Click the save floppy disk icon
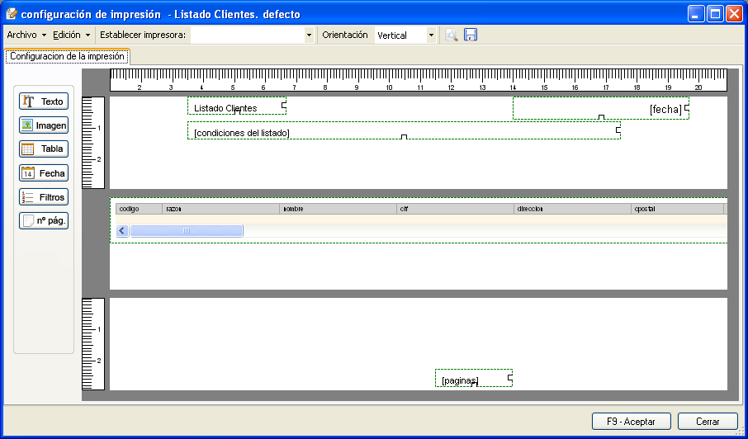This screenshot has height=439, width=748. [x=471, y=35]
